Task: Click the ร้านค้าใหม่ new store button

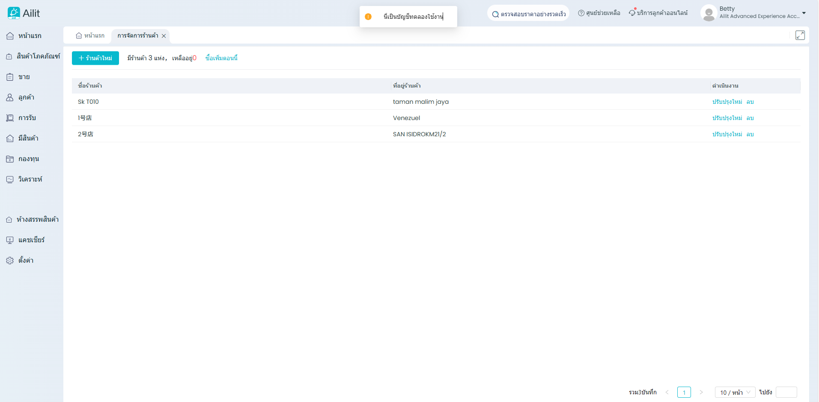Action: 95,58
